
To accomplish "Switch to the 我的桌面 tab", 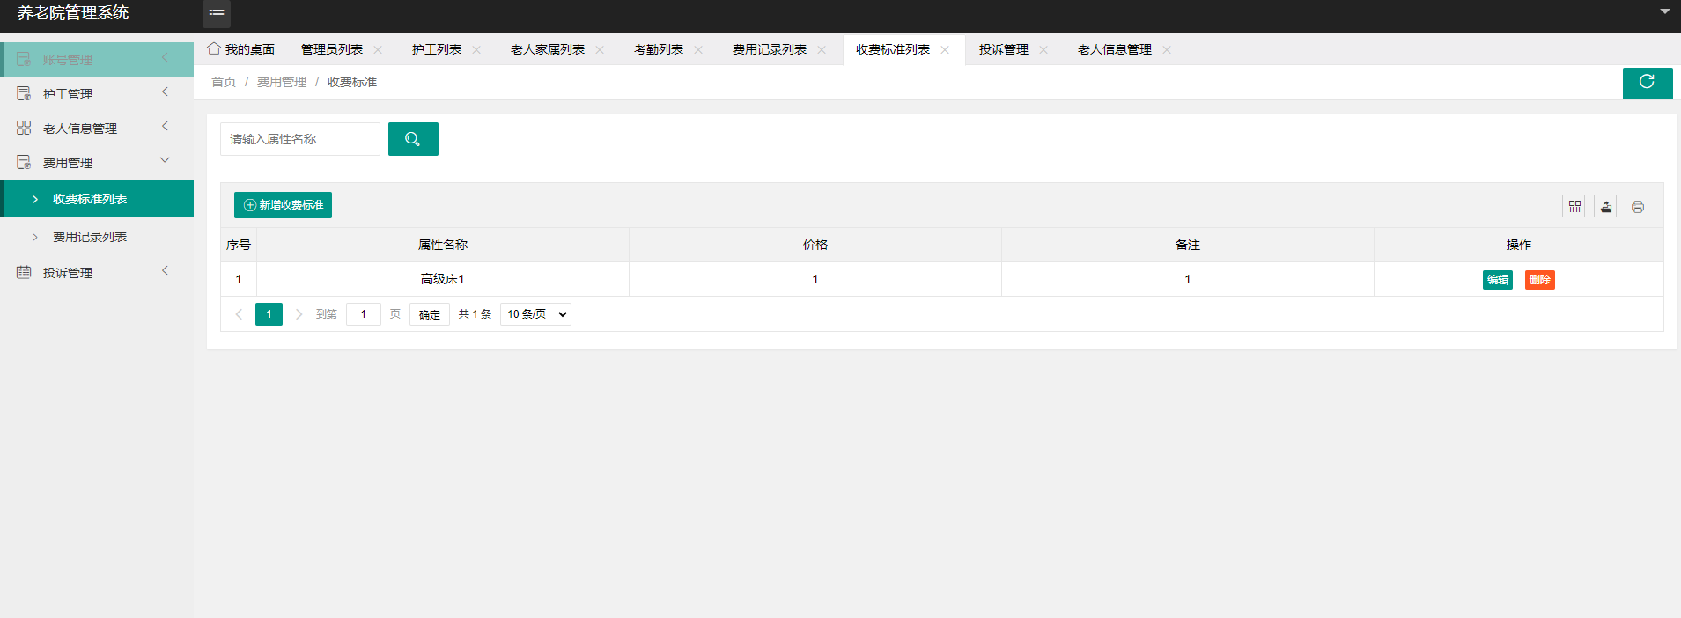I will tap(240, 49).
